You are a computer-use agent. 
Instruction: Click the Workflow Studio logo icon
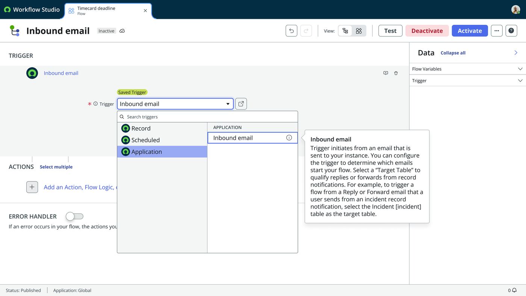tap(7, 9)
